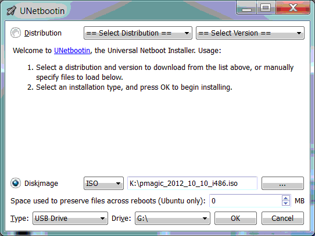Expand the Drive G:\ dropdown
The image size is (315, 236).
[x=173, y=219]
